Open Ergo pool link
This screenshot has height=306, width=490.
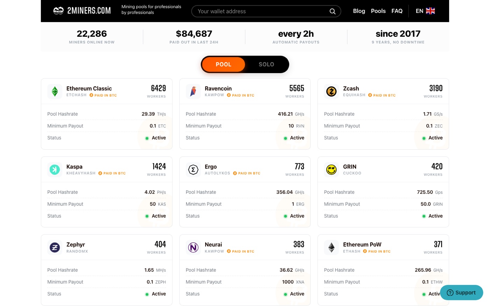click(211, 167)
